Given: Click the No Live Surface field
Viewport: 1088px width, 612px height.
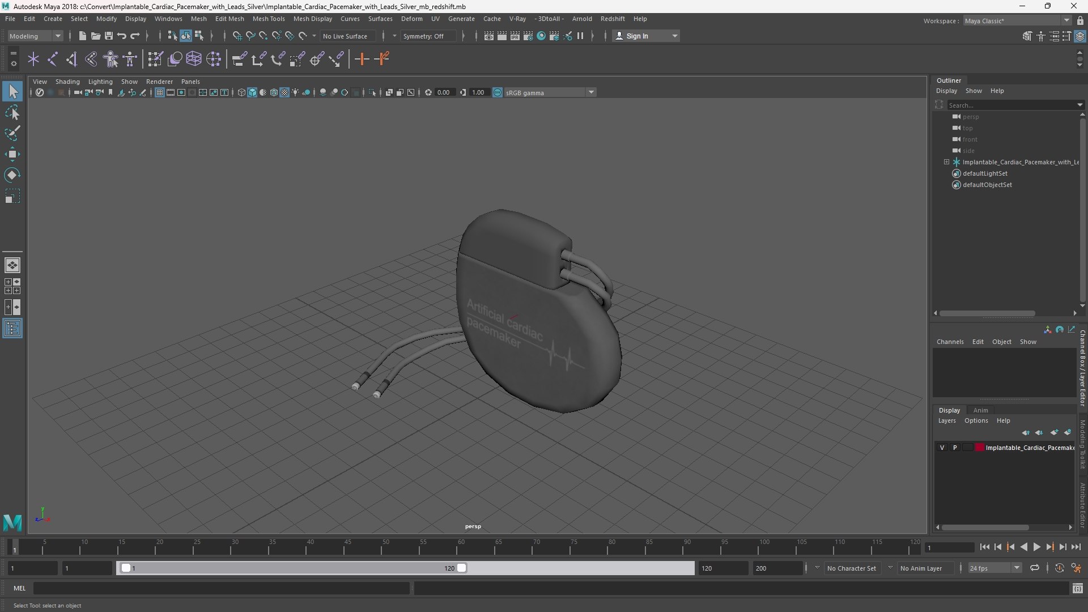Looking at the screenshot, I should click(x=348, y=36).
